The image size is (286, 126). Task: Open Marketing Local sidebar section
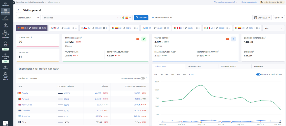6,56
